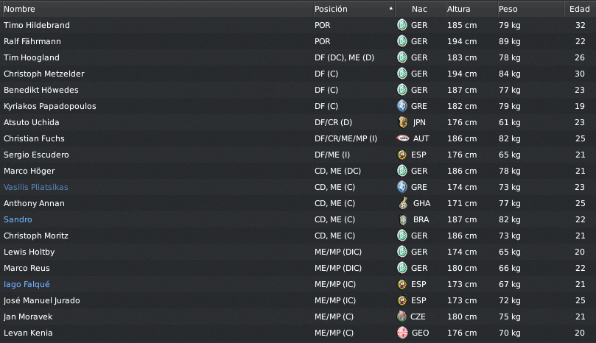Click the Nac column header
596x343 pixels.
click(x=421, y=9)
